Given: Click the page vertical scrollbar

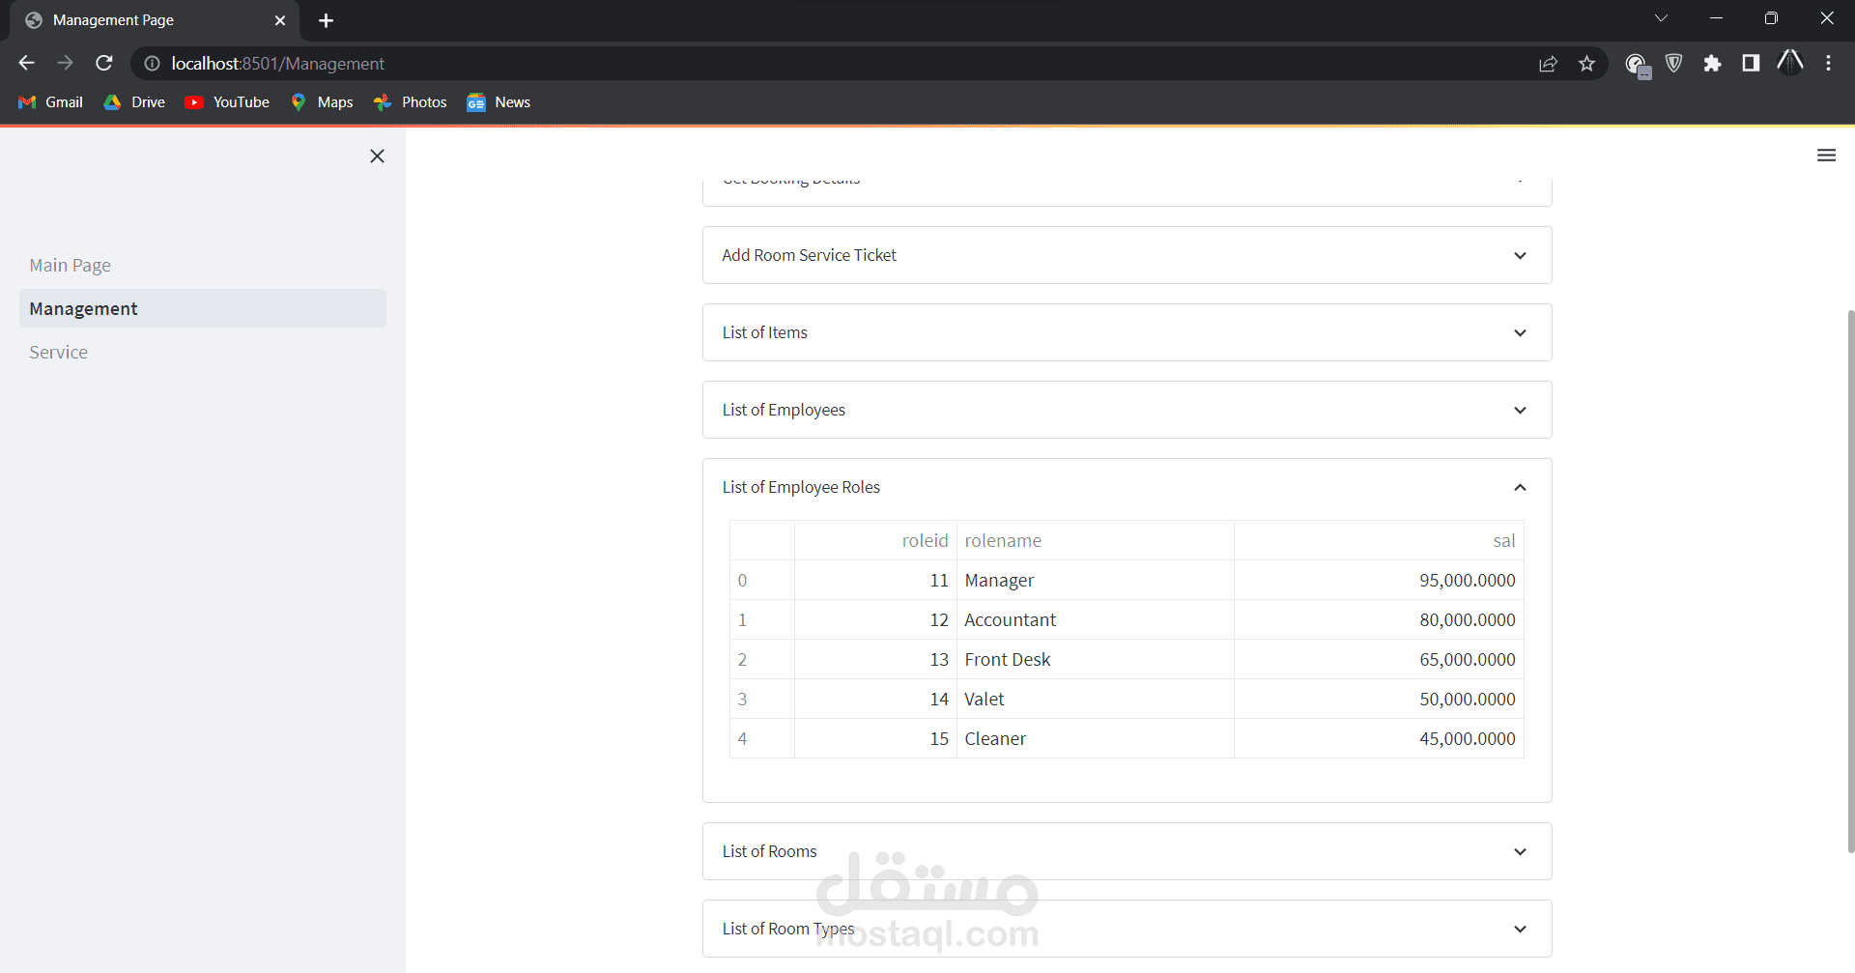Looking at the screenshot, I should point(1850,580).
